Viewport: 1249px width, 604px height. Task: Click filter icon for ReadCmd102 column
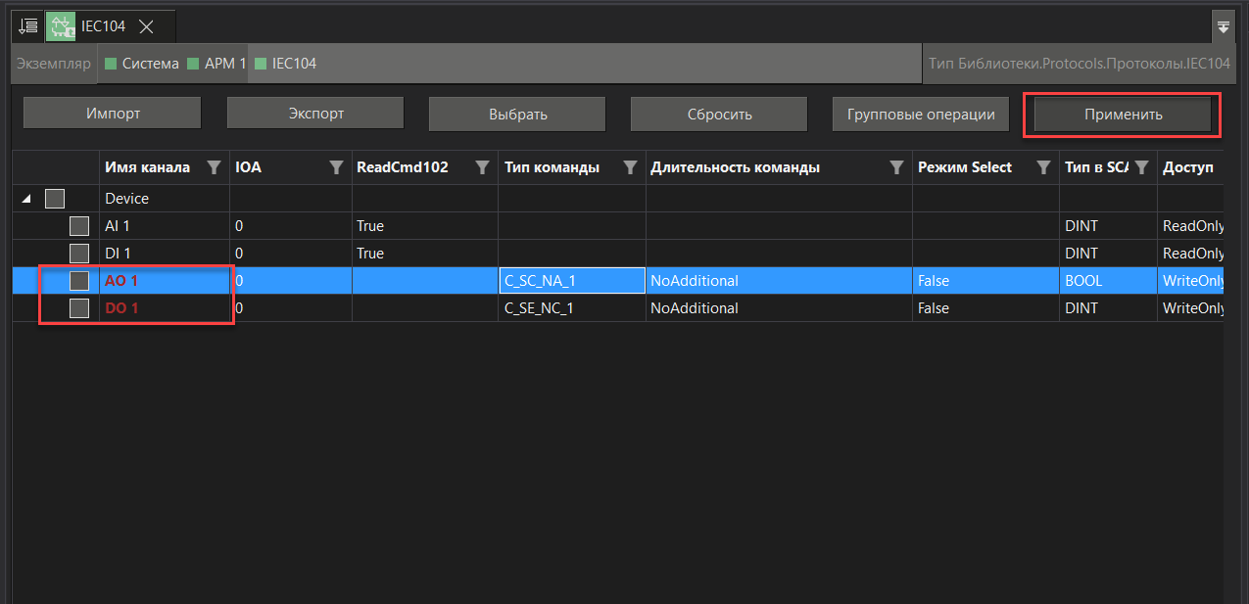[x=482, y=168]
